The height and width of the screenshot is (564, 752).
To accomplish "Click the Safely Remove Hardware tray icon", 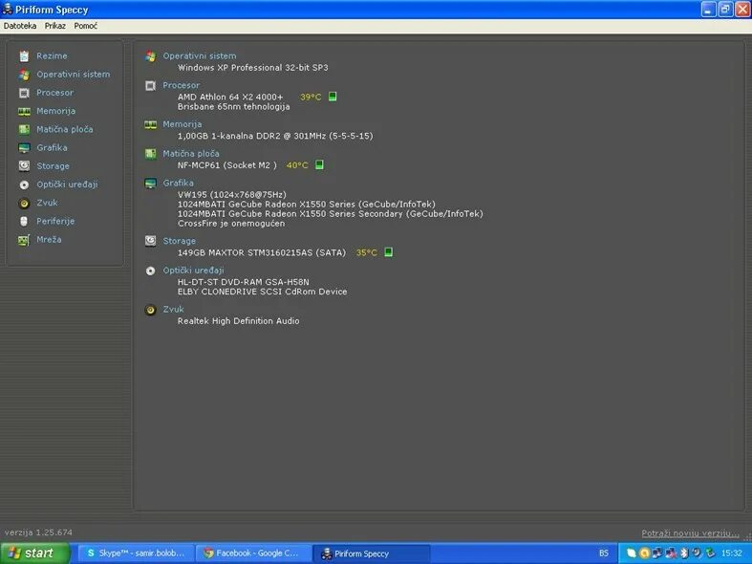I will 710,553.
